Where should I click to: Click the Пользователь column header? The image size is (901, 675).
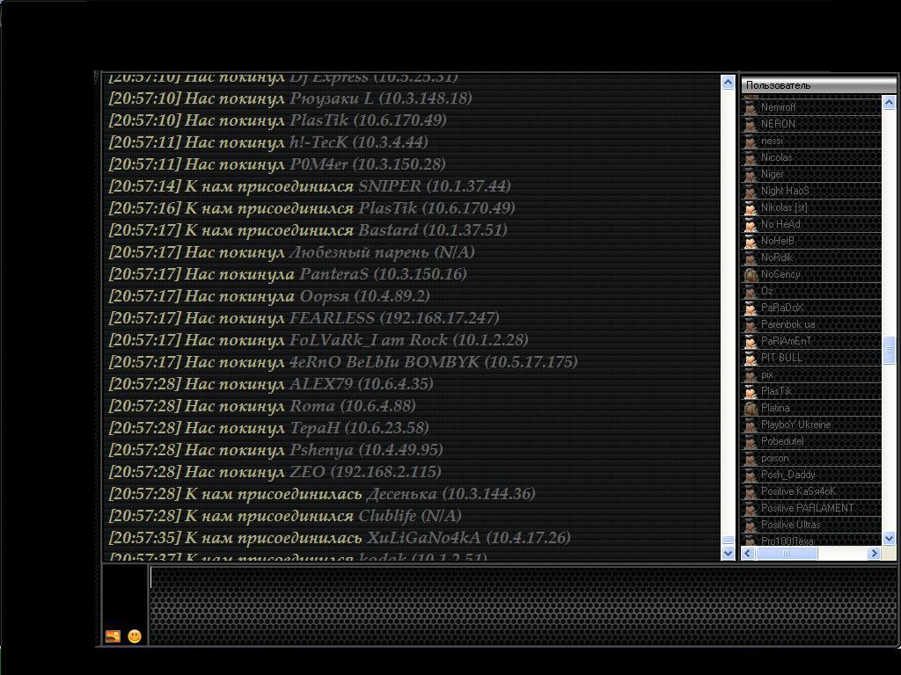point(817,85)
